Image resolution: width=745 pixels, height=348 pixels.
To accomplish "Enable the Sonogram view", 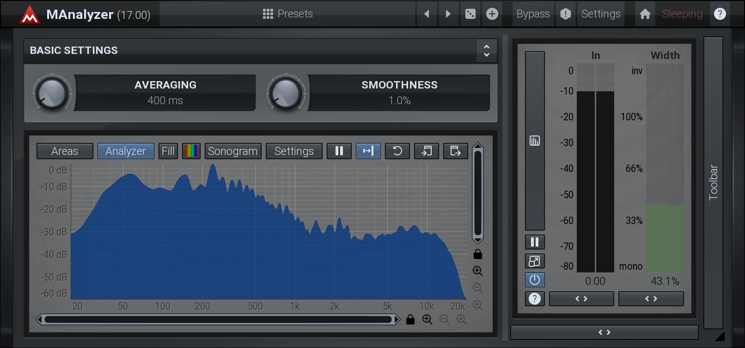I will pyautogui.click(x=232, y=151).
